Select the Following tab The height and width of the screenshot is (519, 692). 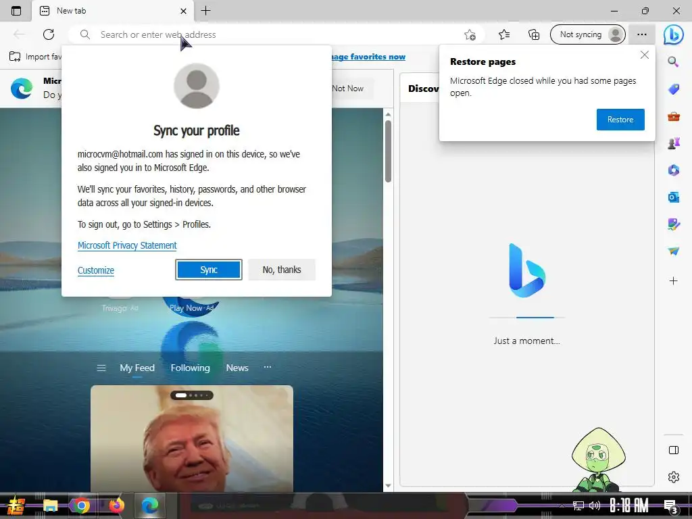click(x=190, y=368)
